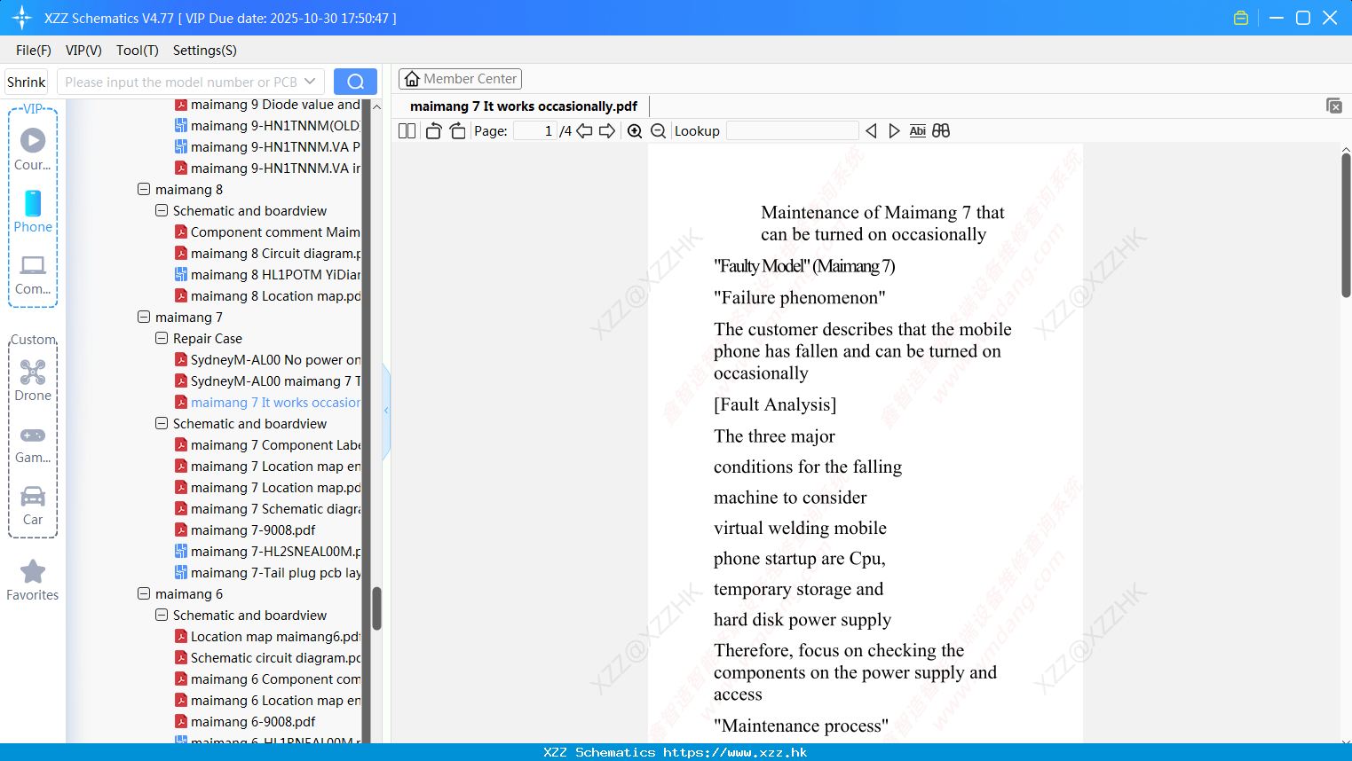Collapse the left panel with handle
Viewport: 1352px width, 761px height.
pos(386,411)
